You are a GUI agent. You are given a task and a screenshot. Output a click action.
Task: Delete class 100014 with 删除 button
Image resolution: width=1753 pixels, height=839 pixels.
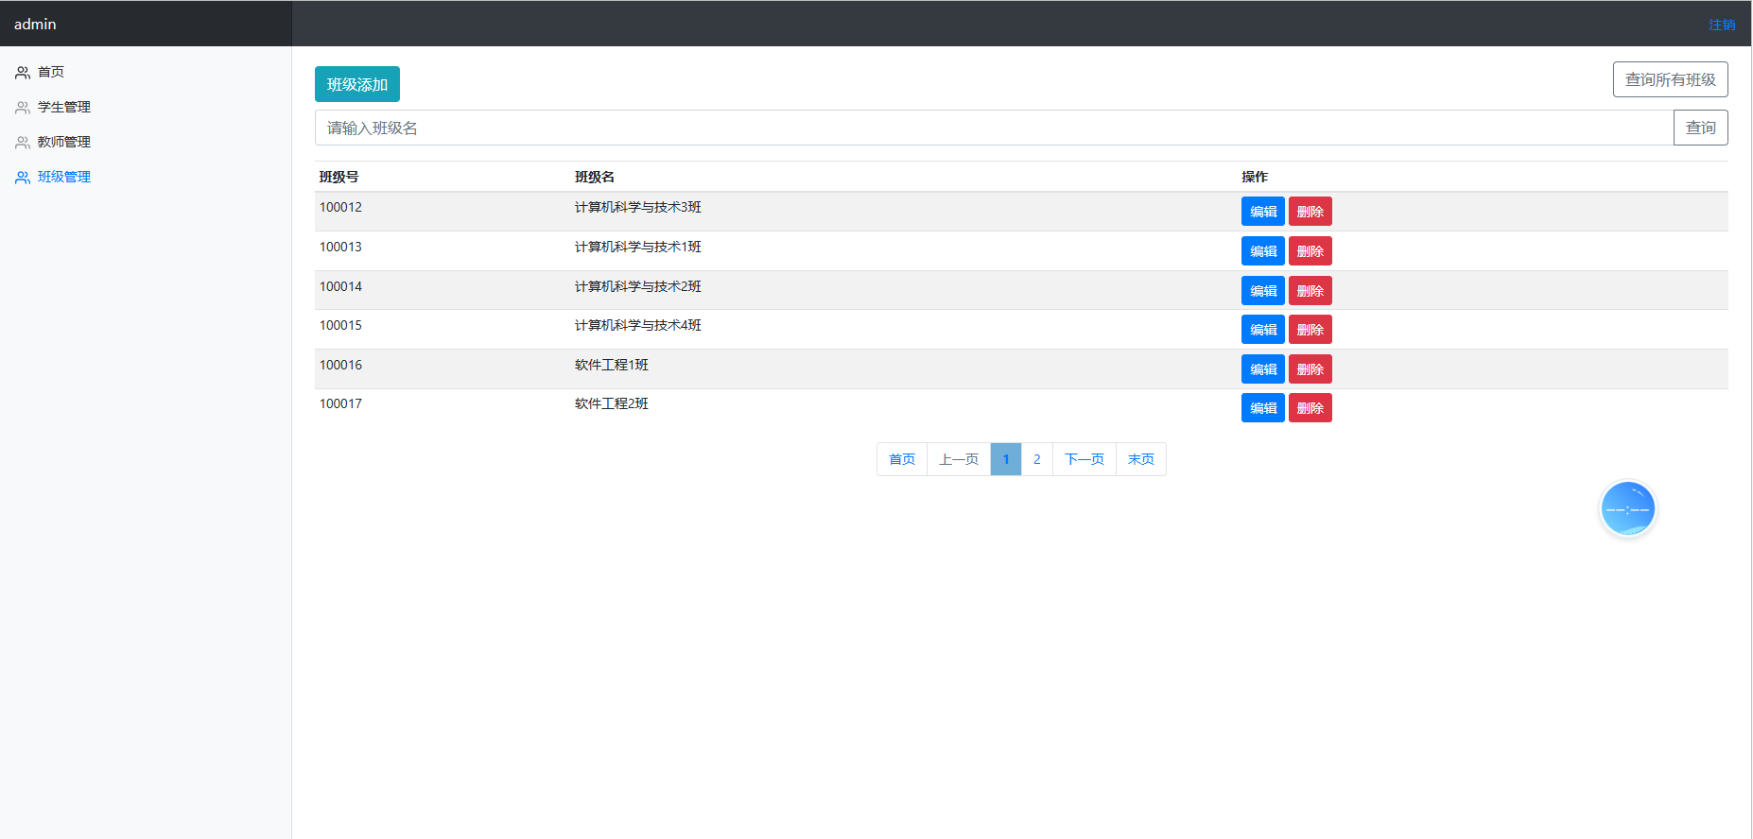(1310, 291)
